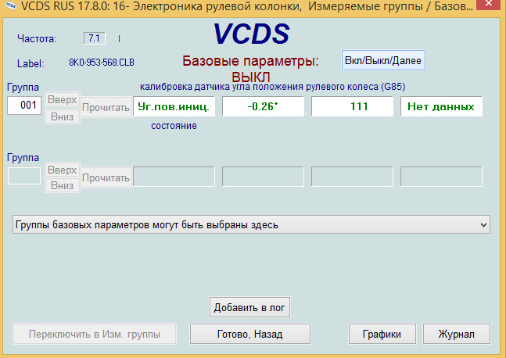The width and height of the screenshot is (506, 358).
Task: Toggle basic settings with Вкл/Выкл/Далее button
Action: [x=383, y=60]
